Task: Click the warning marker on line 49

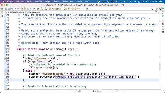Action: [5, 74]
